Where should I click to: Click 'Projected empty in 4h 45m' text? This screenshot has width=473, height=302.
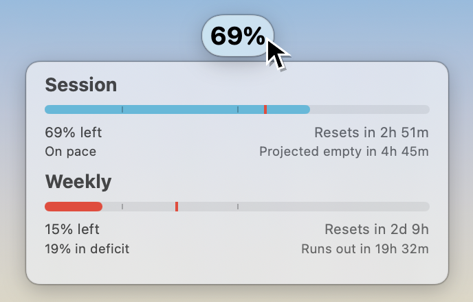click(344, 152)
